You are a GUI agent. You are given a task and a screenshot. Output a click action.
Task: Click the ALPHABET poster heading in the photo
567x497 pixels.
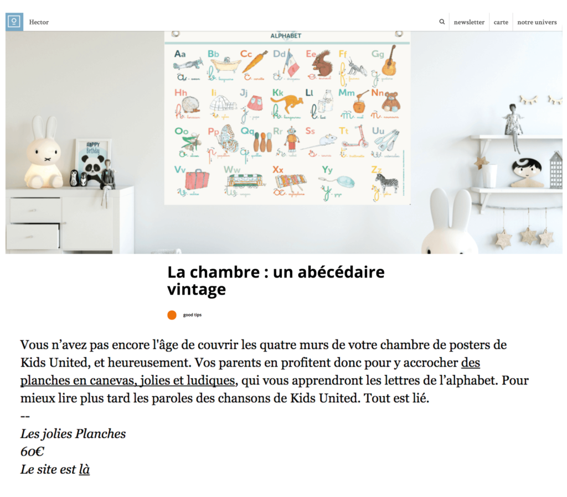(286, 36)
